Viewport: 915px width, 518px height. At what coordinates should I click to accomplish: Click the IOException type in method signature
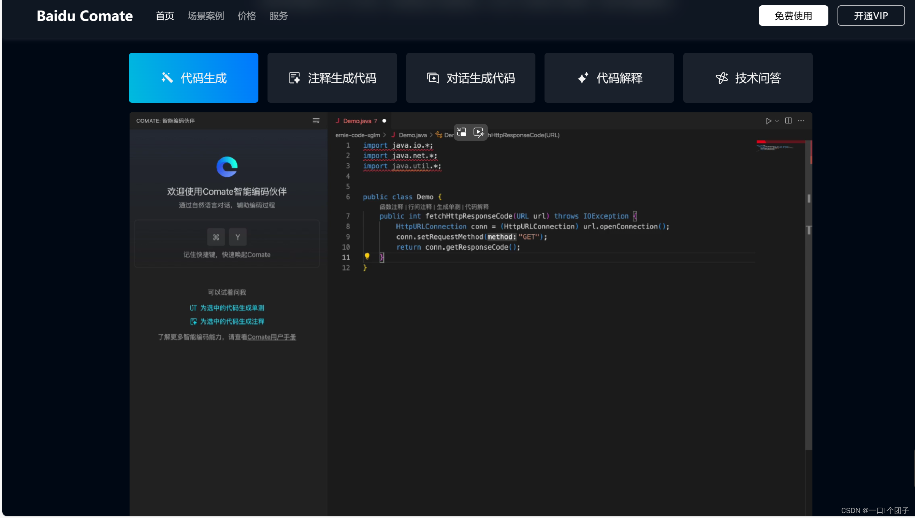click(606, 216)
